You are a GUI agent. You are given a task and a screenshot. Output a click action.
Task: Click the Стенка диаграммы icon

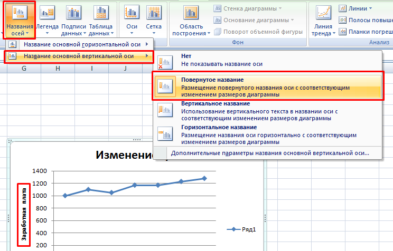217,8
